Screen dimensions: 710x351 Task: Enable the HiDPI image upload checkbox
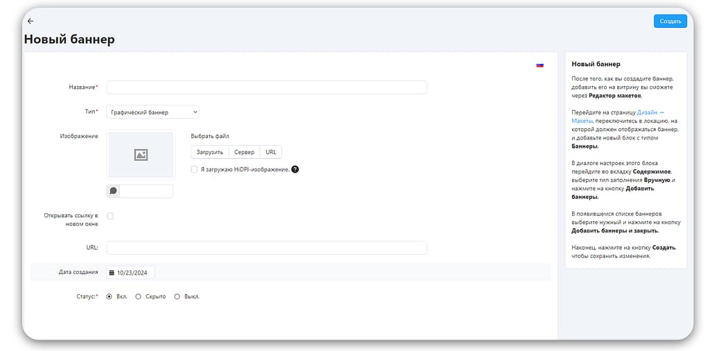(x=194, y=169)
